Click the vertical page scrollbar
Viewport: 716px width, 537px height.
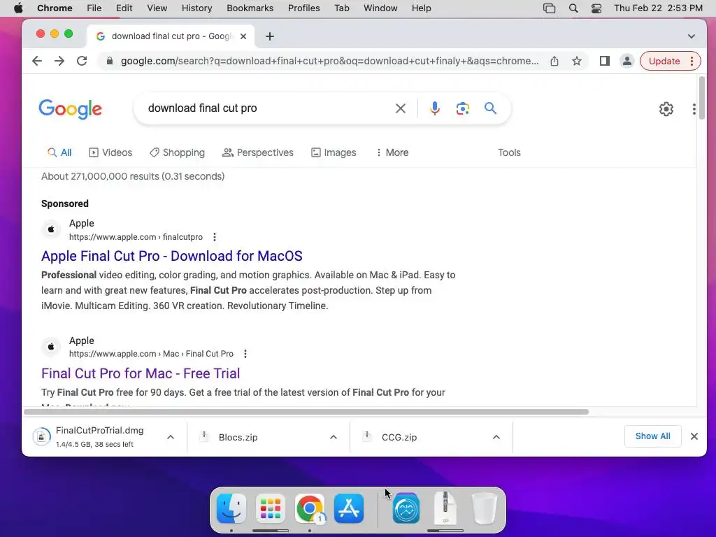click(x=701, y=98)
